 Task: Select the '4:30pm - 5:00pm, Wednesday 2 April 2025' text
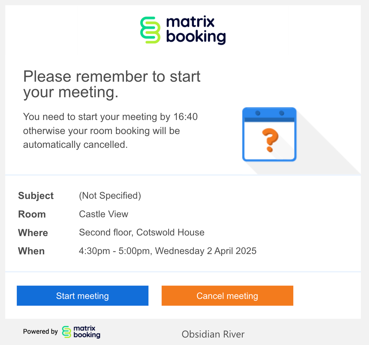(x=168, y=251)
